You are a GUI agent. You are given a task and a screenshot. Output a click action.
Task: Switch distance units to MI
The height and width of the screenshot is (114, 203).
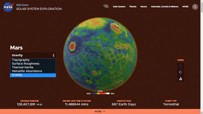pyautogui.click(x=38, y=105)
